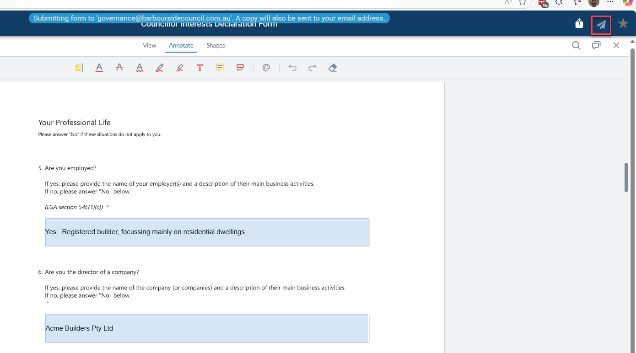Choose the underline text tool
This screenshot has width=636, height=353.
[99, 68]
